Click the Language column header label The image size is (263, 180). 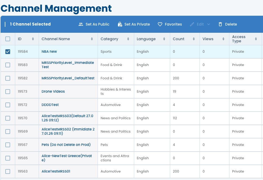(x=146, y=39)
